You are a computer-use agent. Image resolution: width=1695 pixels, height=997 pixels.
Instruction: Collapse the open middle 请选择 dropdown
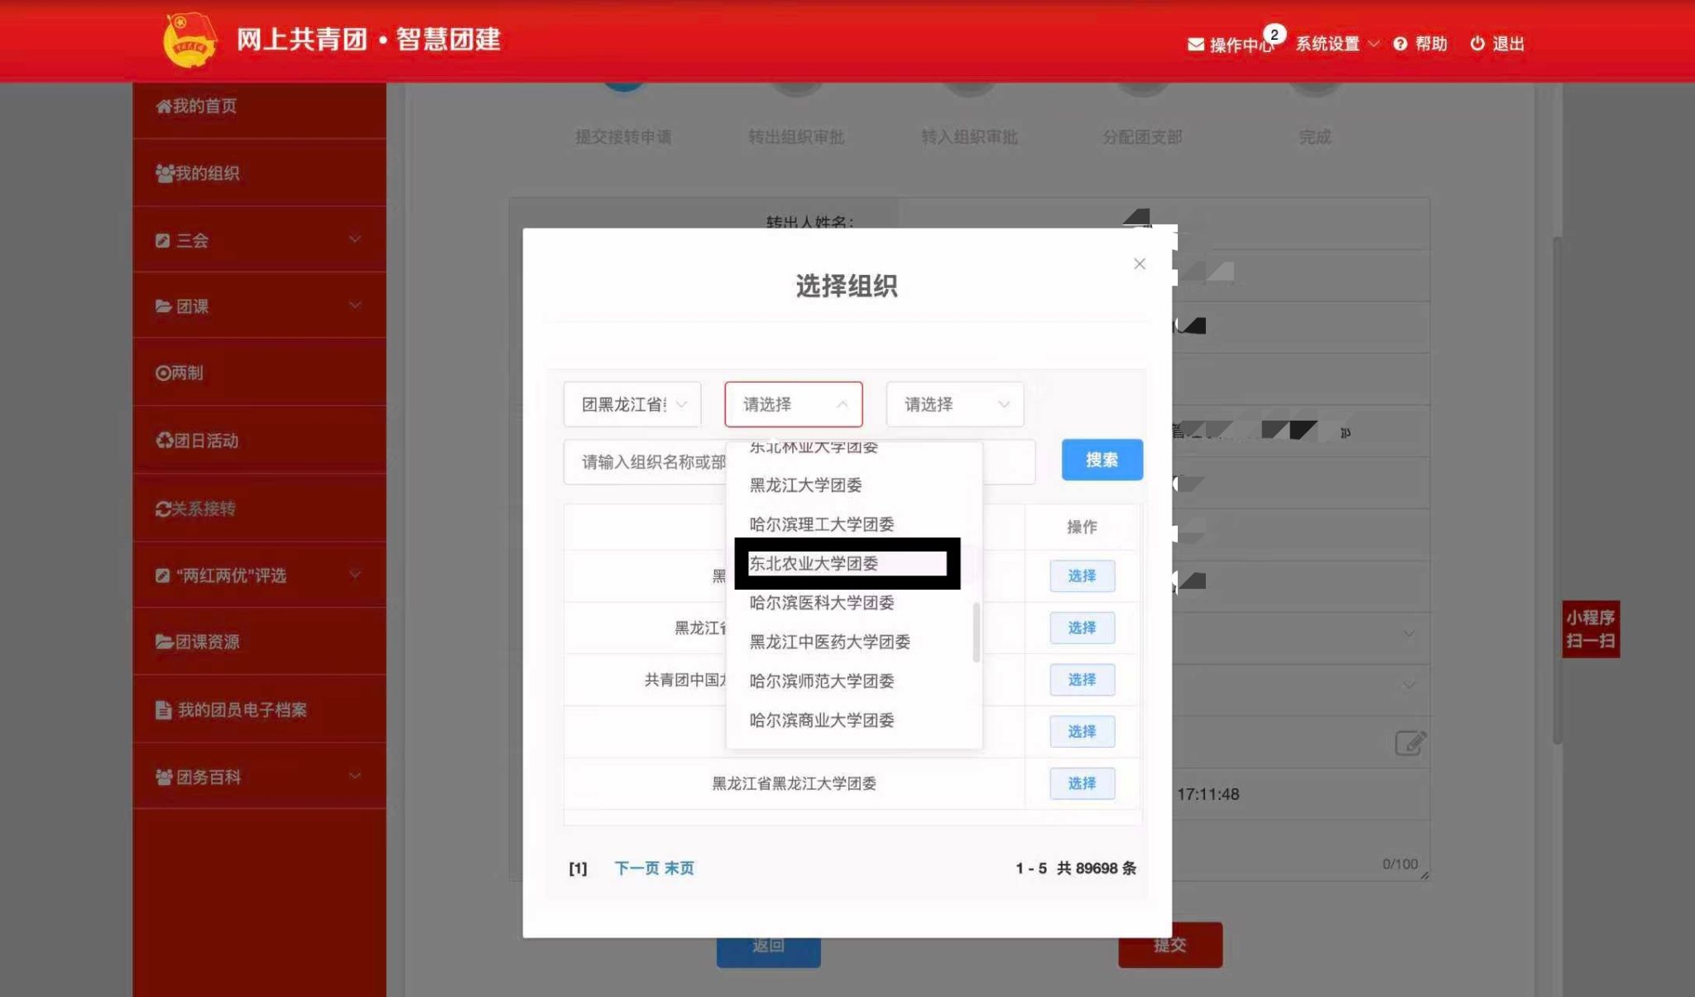tap(794, 404)
